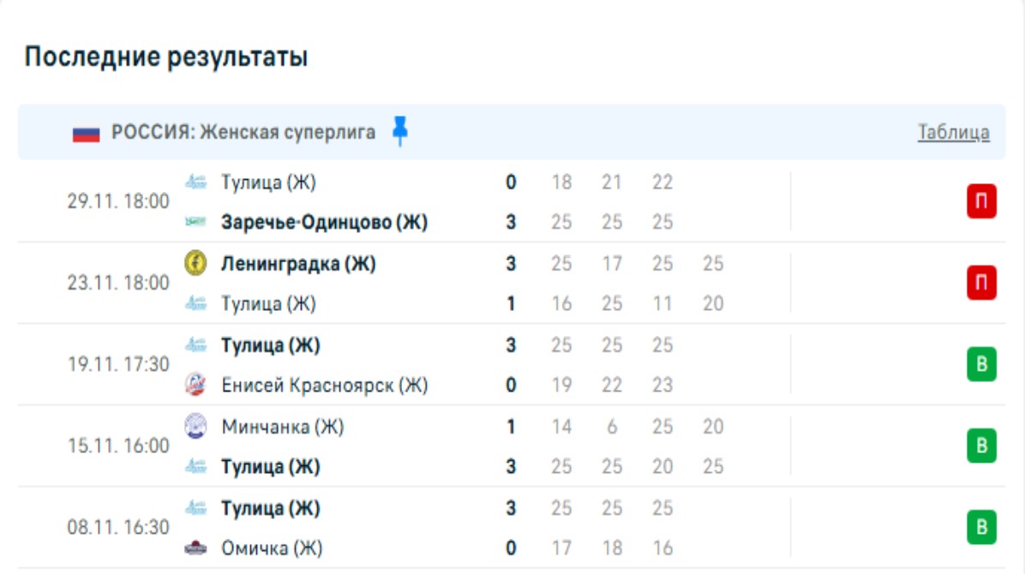The image size is (1025, 574).
Task: Select the Ленинградка (Ж) team name
Action: coord(298,264)
